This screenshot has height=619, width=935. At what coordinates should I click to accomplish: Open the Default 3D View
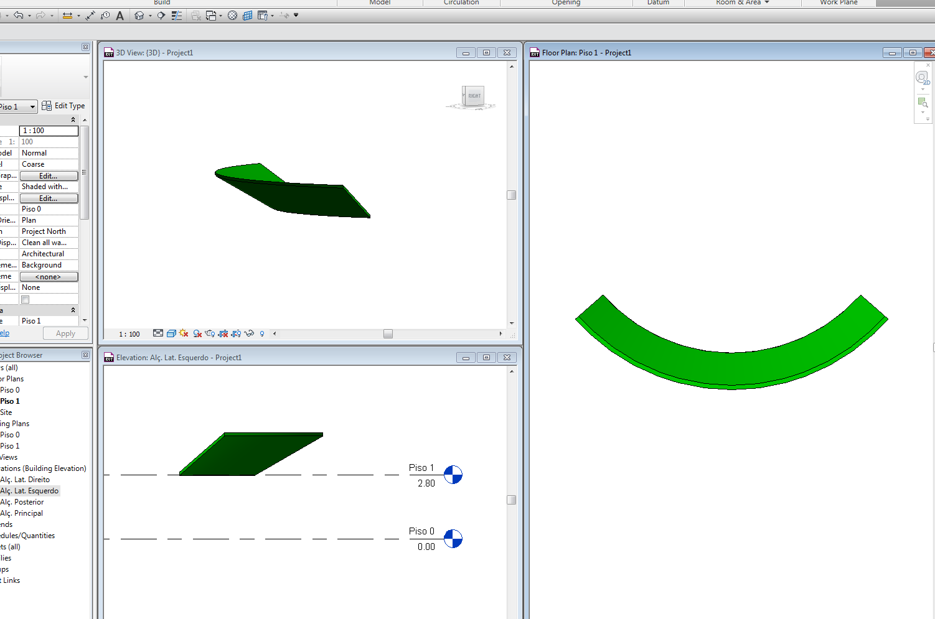coord(139,15)
